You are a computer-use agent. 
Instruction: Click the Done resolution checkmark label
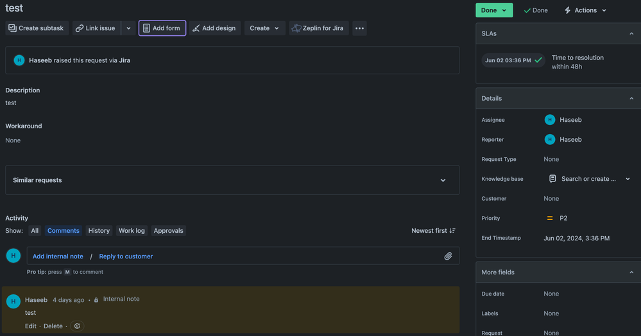pos(536,10)
